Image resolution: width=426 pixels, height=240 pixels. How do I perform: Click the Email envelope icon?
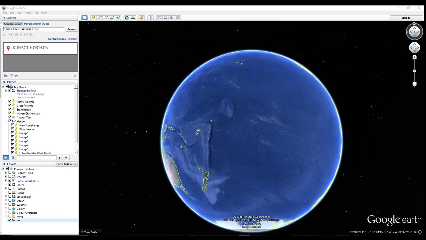(x=159, y=18)
